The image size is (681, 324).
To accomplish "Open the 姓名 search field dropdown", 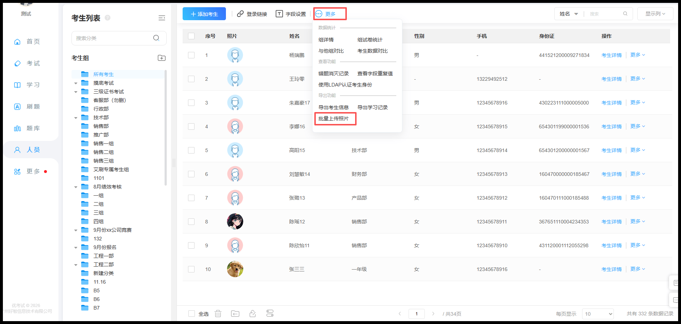I will [569, 14].
